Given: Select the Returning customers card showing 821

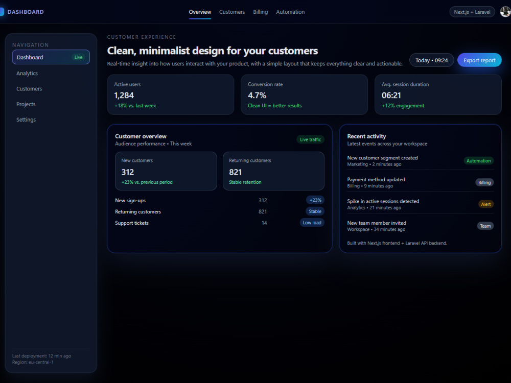Looking at the screenshot, I should 273,171.
